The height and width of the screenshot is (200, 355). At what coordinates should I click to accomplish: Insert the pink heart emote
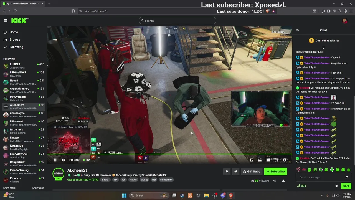coord(298,169)
